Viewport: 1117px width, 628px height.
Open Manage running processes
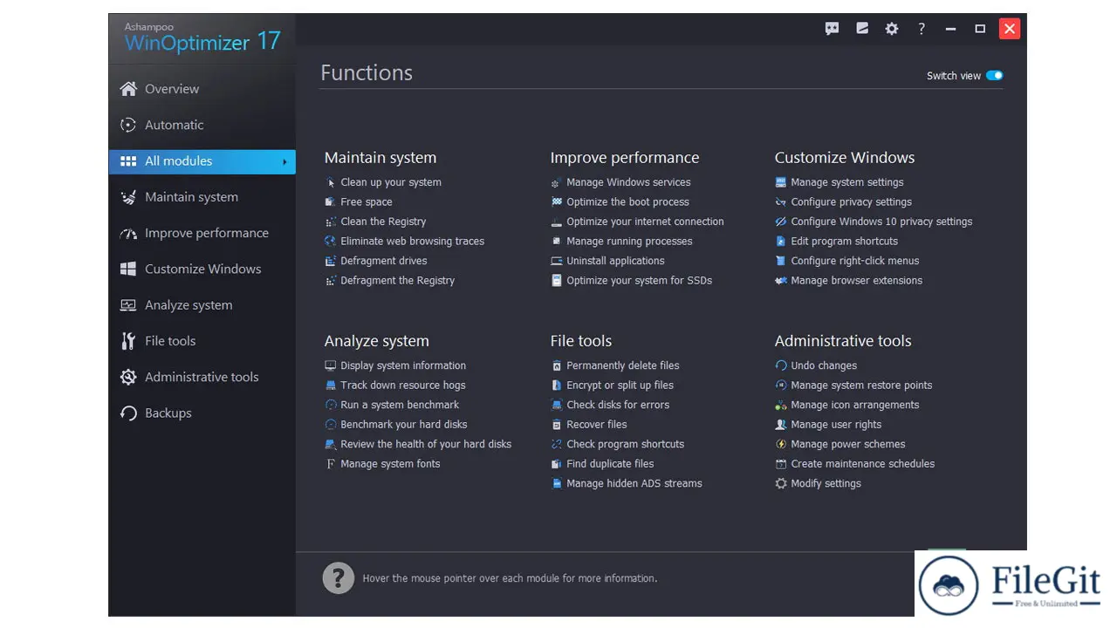[629, 242]
